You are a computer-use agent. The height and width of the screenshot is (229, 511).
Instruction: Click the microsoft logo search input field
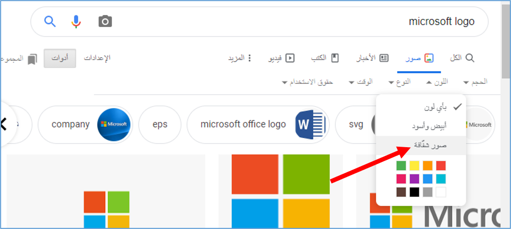[293, 22]
